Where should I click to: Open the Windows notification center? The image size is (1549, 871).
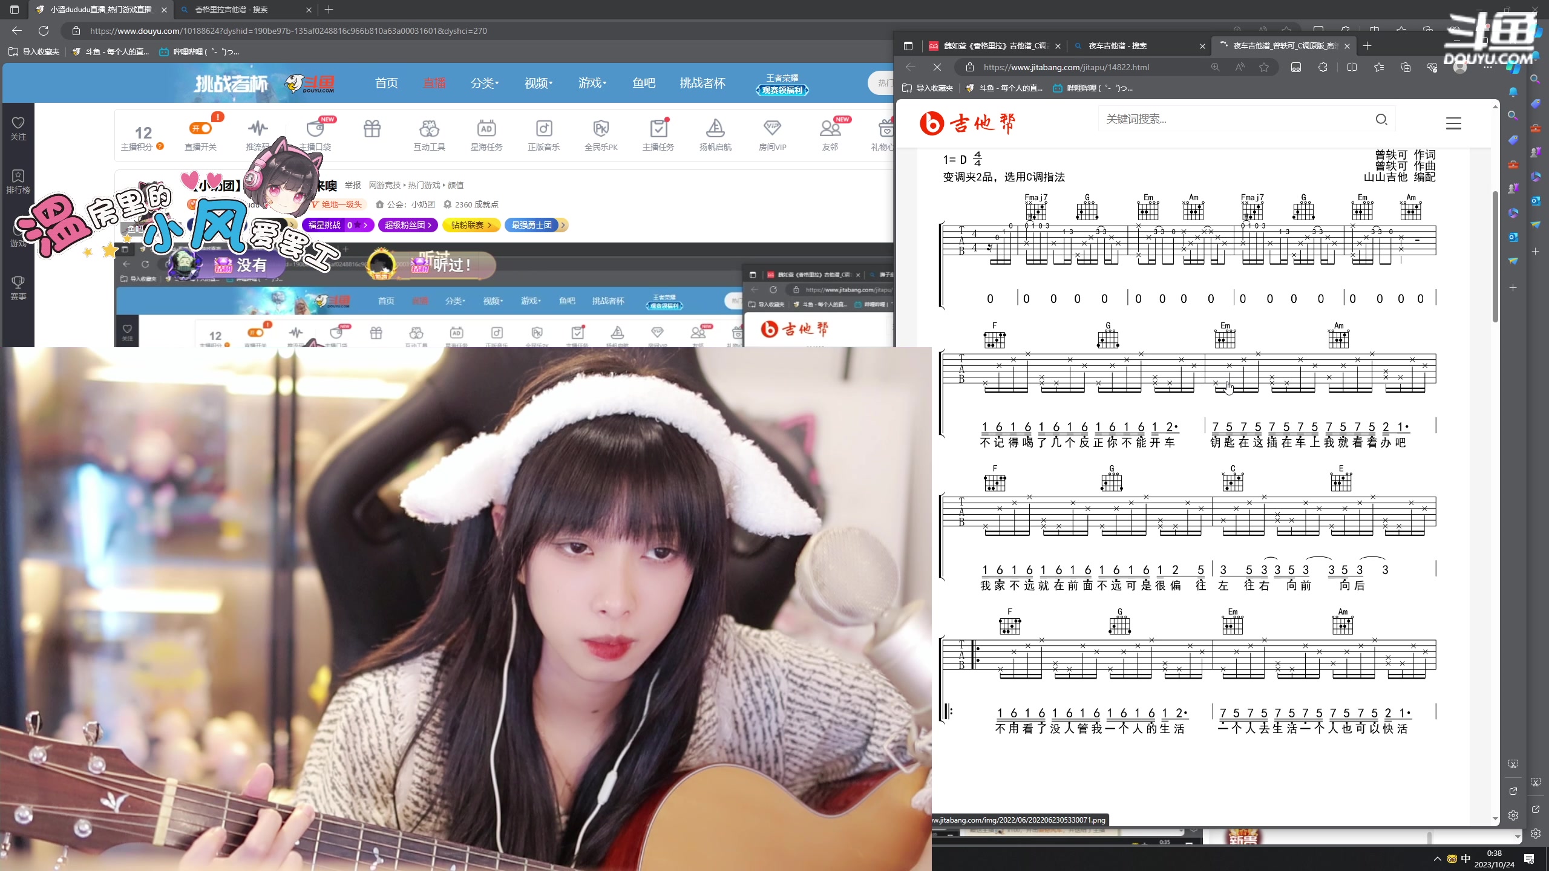1530,859
